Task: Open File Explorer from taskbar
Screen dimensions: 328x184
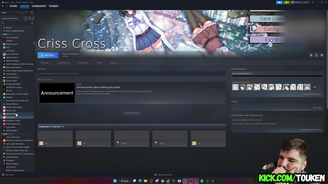Action: [146, 181]
